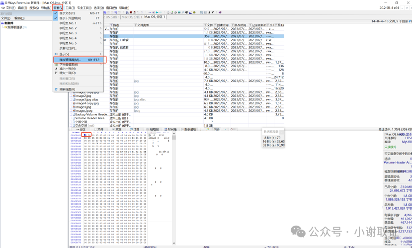This screenshot has width=412, height=248.
Task: Select 新案件 in the case tree
Action: (8, 23)
